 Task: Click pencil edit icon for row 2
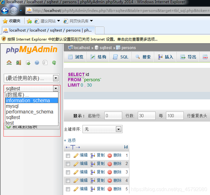76,164
